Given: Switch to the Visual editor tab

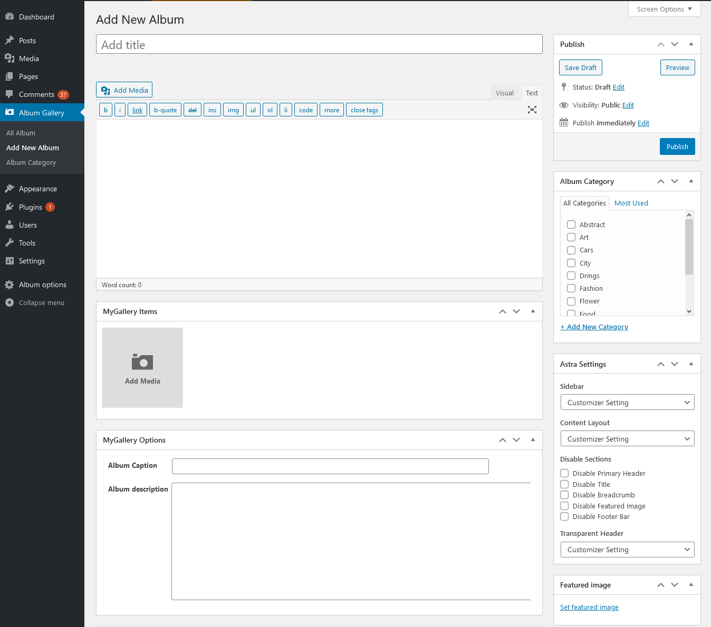Looking at the screenshot, I should pos(505,93).
